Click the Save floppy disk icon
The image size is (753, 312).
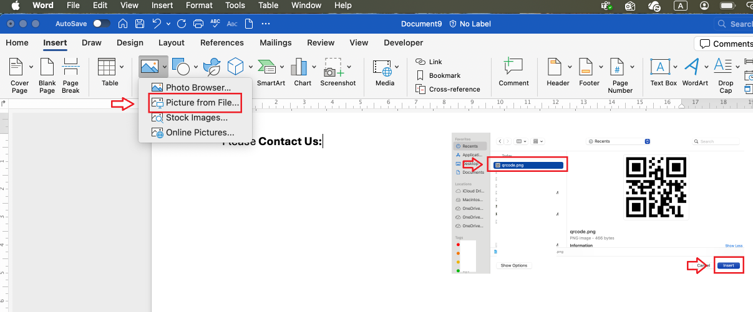140,24
